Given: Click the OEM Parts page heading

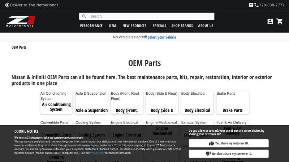Looking at the screenshot, I should coord(144,63).
